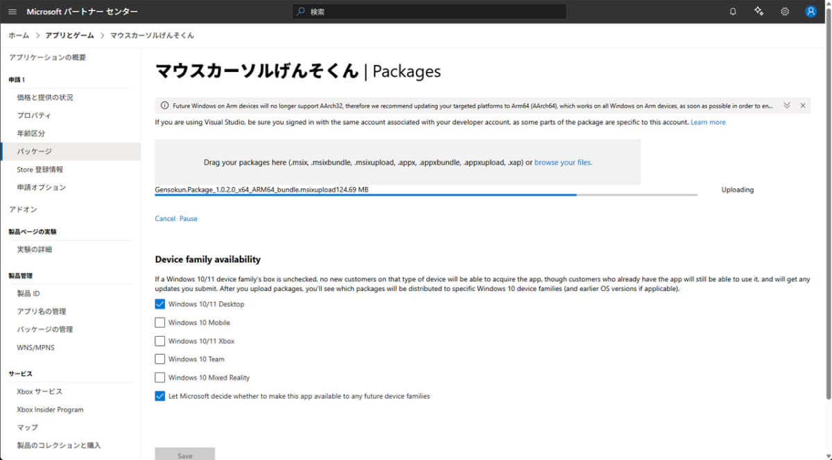Click the Gensokun.Package msixupload file name
Viewport: 832px width, 460px height.
pyautogui.click(x=262, y=190)
